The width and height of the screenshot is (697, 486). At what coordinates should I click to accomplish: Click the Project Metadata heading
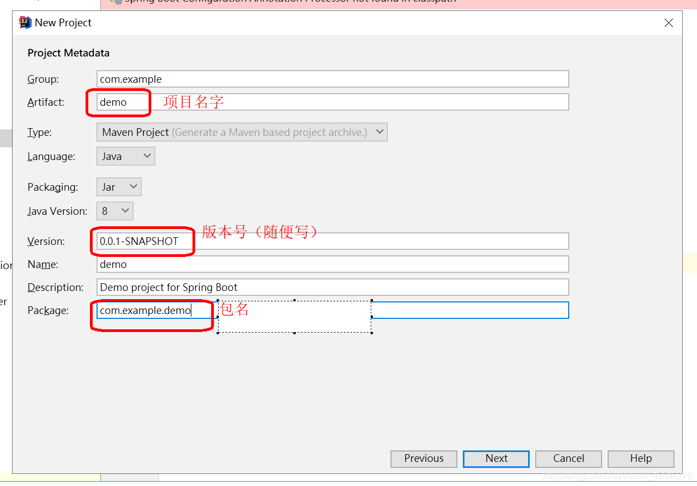(69, 53)
